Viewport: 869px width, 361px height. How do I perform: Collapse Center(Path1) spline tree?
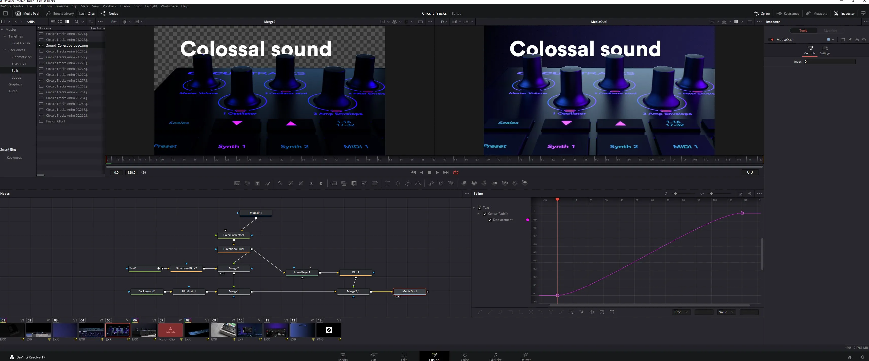pos(479,214)
